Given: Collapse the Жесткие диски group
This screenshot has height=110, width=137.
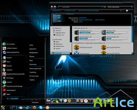Looking at the screenshot, I should point(73,28).
